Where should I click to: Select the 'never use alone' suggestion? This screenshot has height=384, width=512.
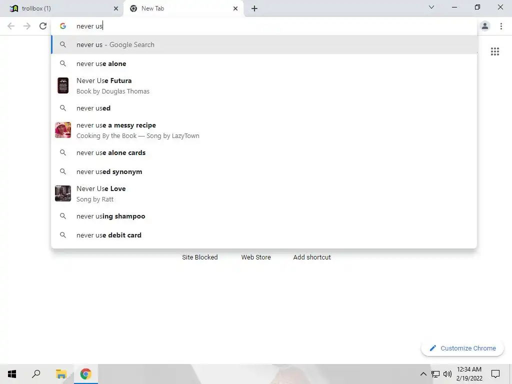click(264, 63)
